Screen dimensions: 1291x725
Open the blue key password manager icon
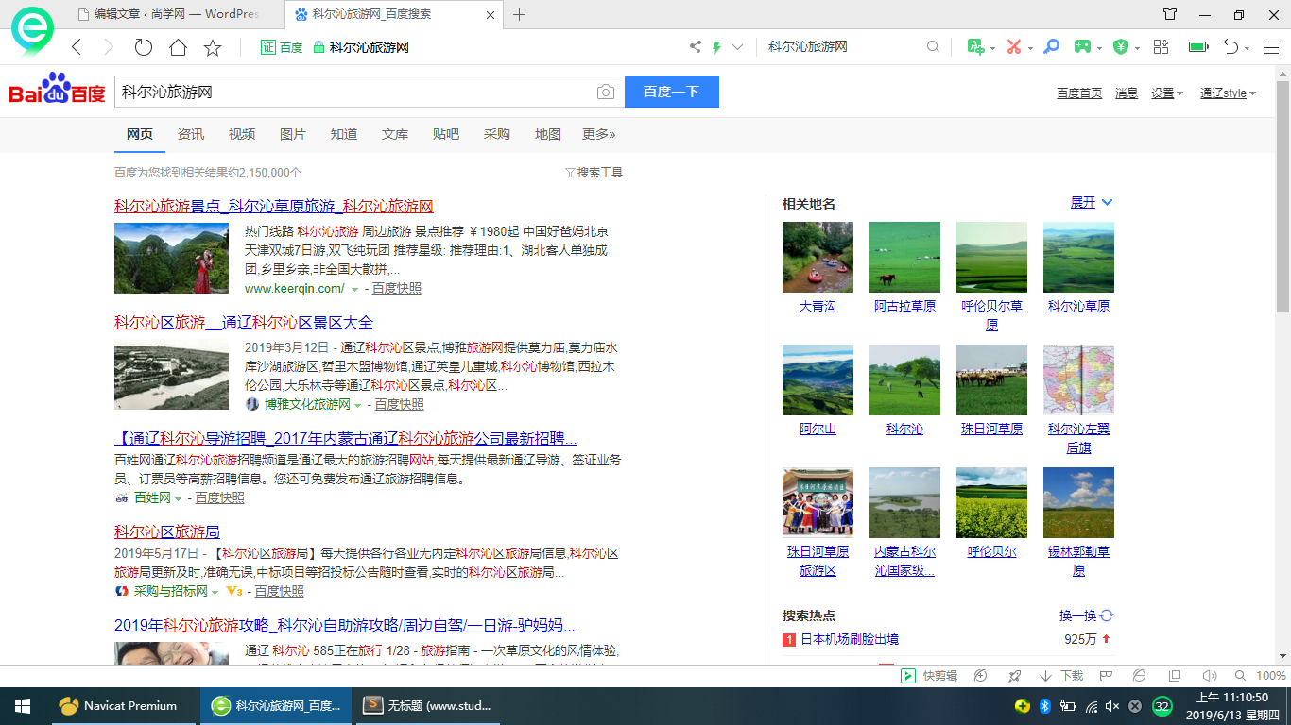[1051, 46]
